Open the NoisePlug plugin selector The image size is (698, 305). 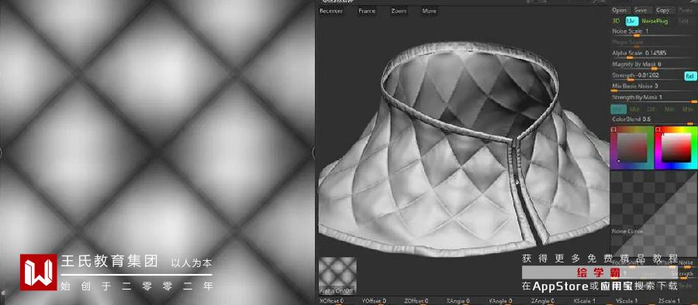[655, 21]
